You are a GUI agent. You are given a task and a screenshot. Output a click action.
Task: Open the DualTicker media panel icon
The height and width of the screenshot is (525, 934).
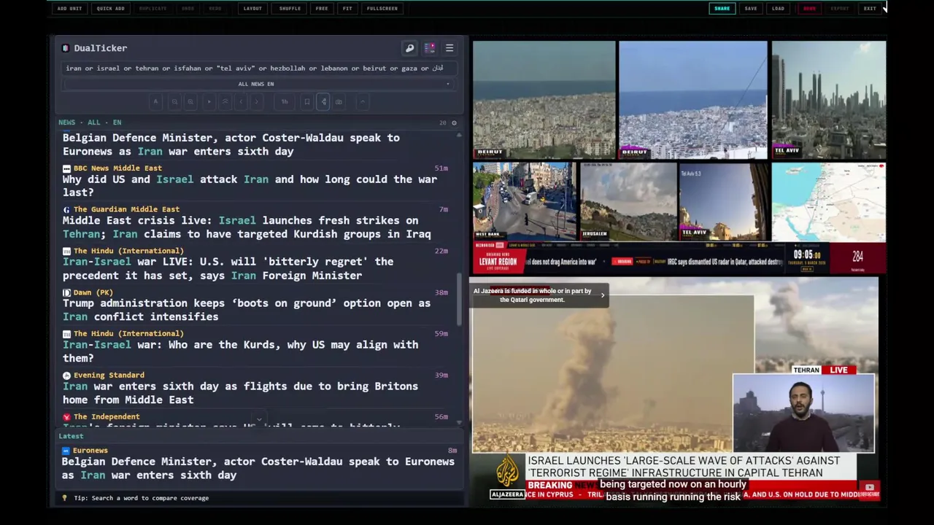tap(430, 48)
